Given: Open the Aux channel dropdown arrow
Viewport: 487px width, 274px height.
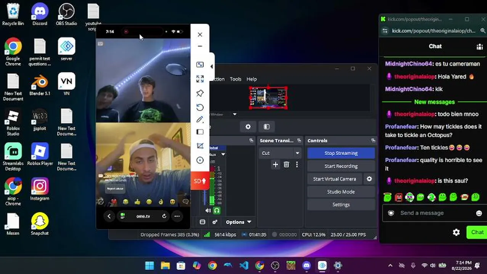Looking at the screenshot, I should tap(223, 154).
